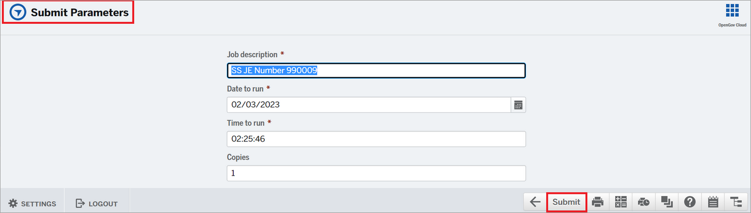This screenshot has width=751, height=213.
Task: Click the stacked windows icon
Action: pyautogui.click(x=667, y=202)
